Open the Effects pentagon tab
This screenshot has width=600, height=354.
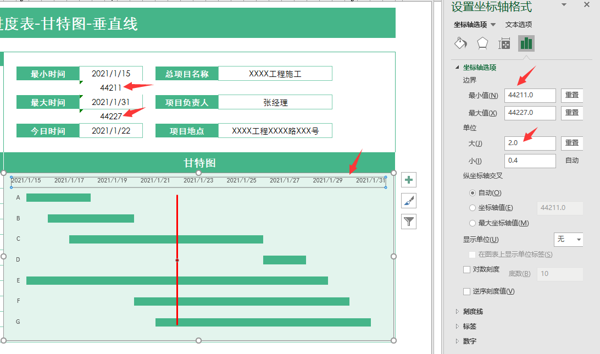482,43
